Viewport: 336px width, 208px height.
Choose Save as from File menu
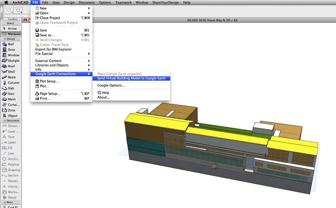tap(47, 35)
